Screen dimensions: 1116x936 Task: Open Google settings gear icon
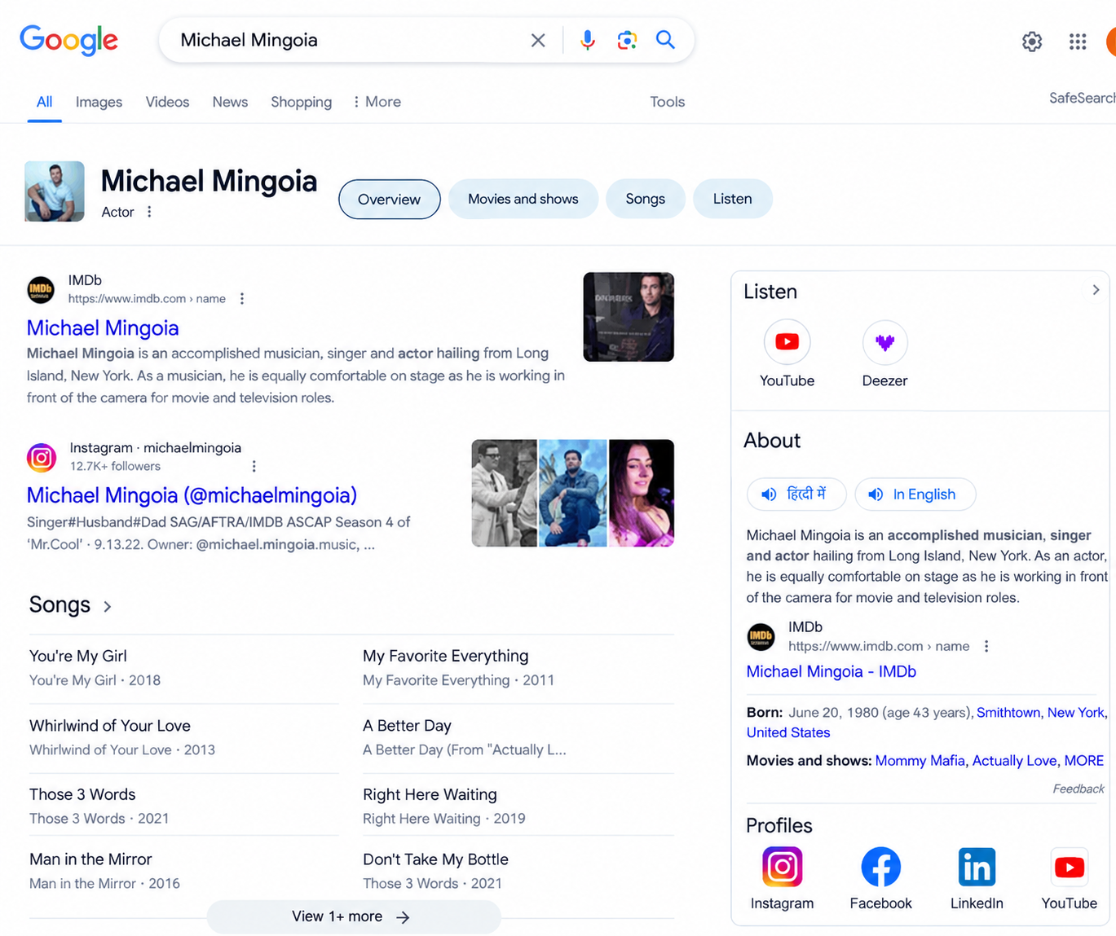click(x=1032, y=42)
